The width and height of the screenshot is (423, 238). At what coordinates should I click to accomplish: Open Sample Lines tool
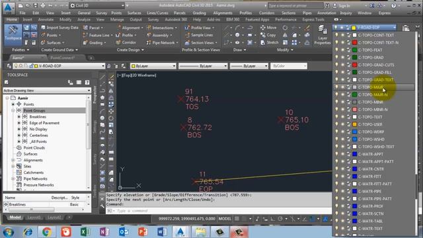pyautogui.click(x=203, y=35)
